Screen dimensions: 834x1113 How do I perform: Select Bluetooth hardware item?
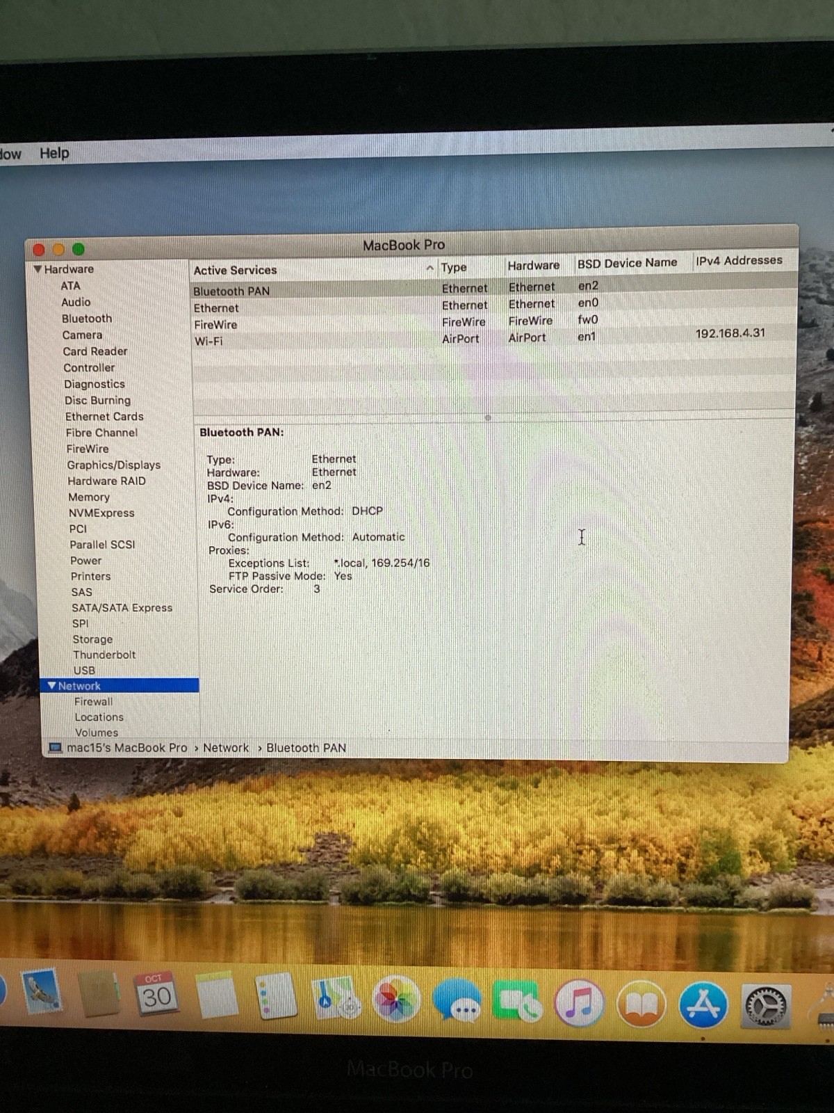[86, 319]
